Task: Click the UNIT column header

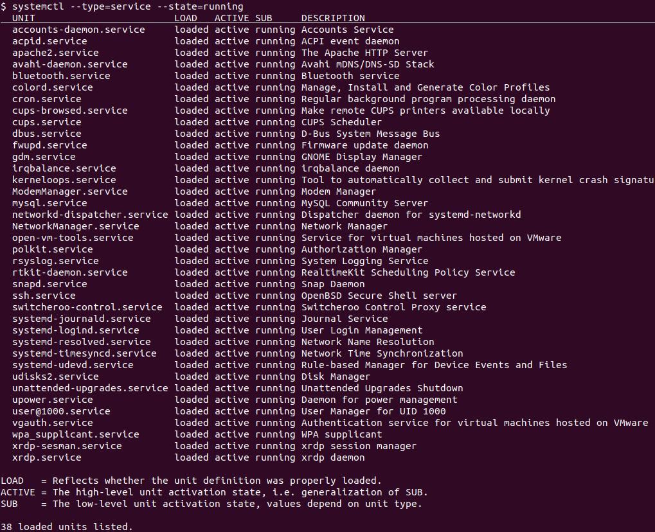Action: pos(23,18)
